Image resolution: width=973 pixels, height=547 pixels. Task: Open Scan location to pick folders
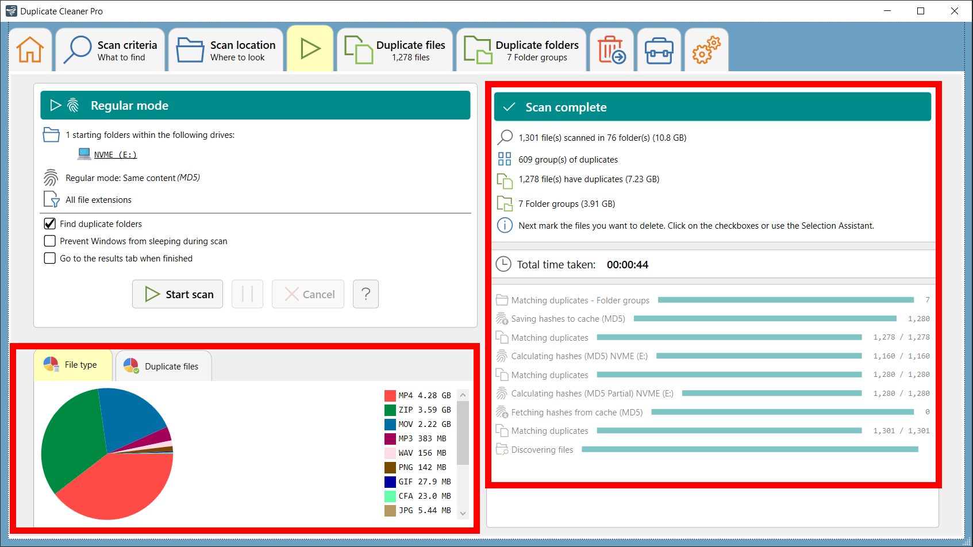[225, 49]
